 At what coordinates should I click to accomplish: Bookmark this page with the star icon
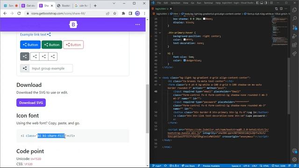coord(114,14)
